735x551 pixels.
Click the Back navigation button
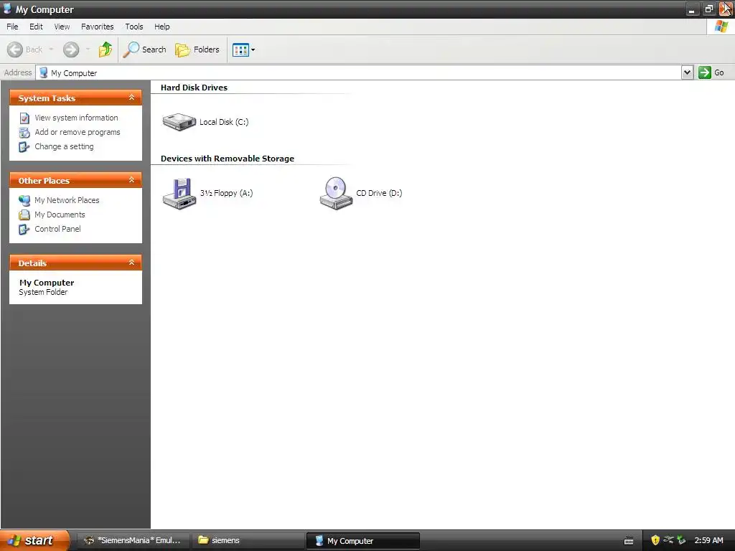click(24, 50)
